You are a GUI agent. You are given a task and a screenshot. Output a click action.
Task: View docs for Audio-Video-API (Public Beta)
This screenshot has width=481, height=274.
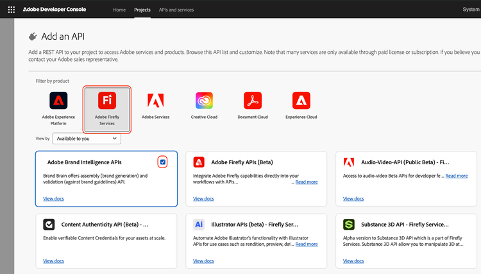coord(353,198)
